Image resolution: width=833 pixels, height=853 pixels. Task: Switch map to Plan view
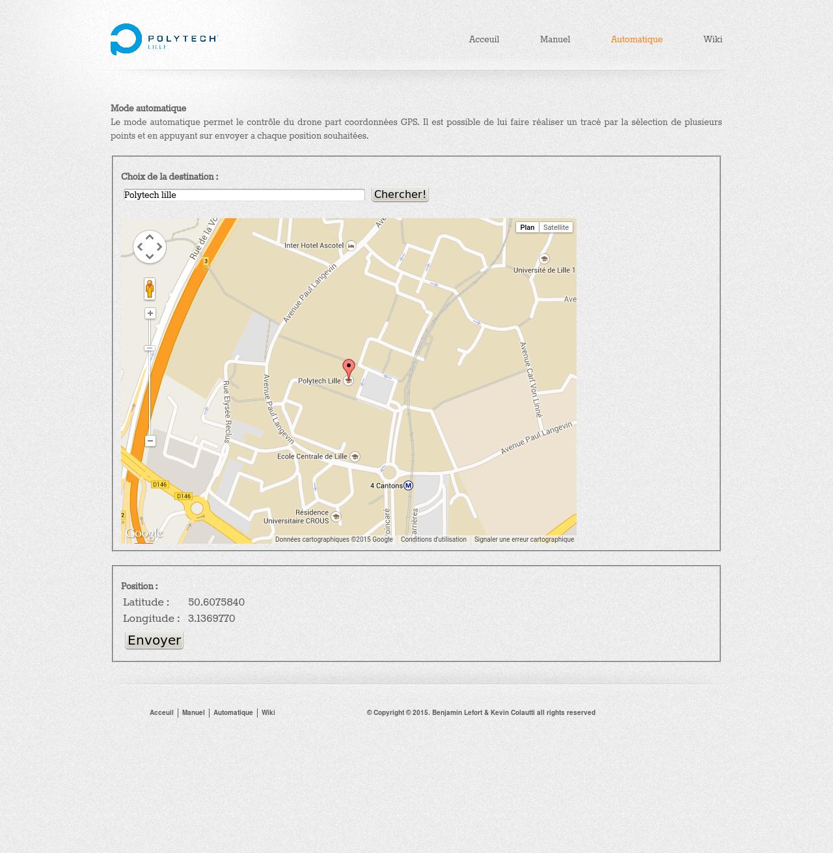point(527,227)
